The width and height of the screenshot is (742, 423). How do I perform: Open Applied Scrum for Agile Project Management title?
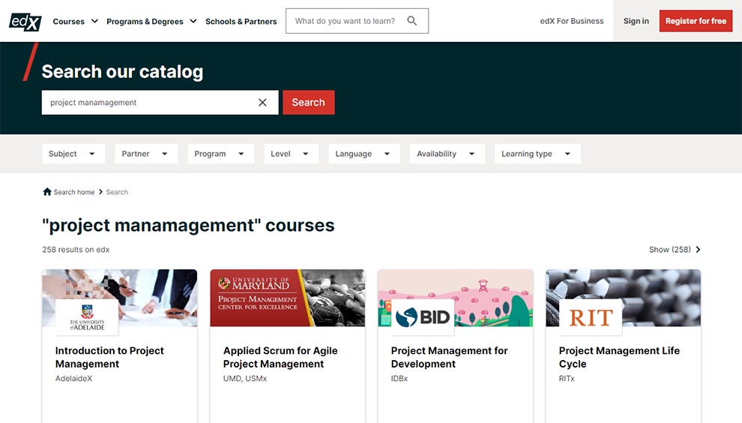coord(280,357)
